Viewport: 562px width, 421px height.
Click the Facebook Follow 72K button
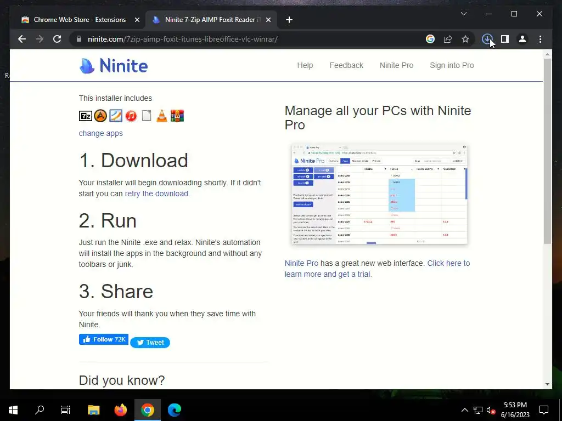104,339
